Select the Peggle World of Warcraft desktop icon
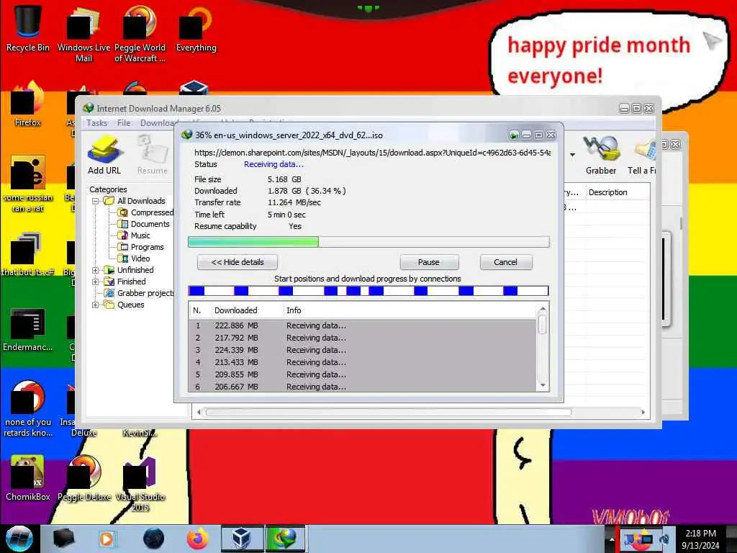This screenshot has width=737, height=553. [x=140, y=34]
